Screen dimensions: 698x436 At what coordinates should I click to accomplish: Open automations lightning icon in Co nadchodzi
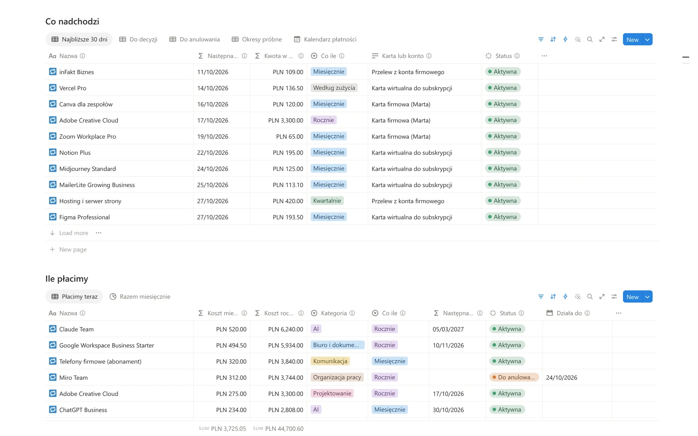[565, 39]
